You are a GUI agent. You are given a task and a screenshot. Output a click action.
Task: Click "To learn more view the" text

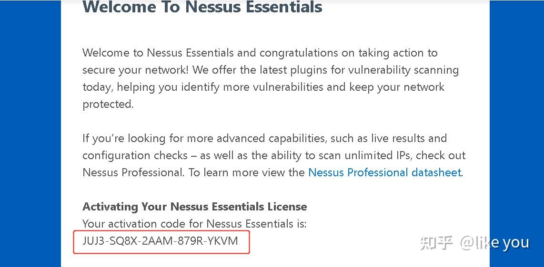[x=246, y=172]
